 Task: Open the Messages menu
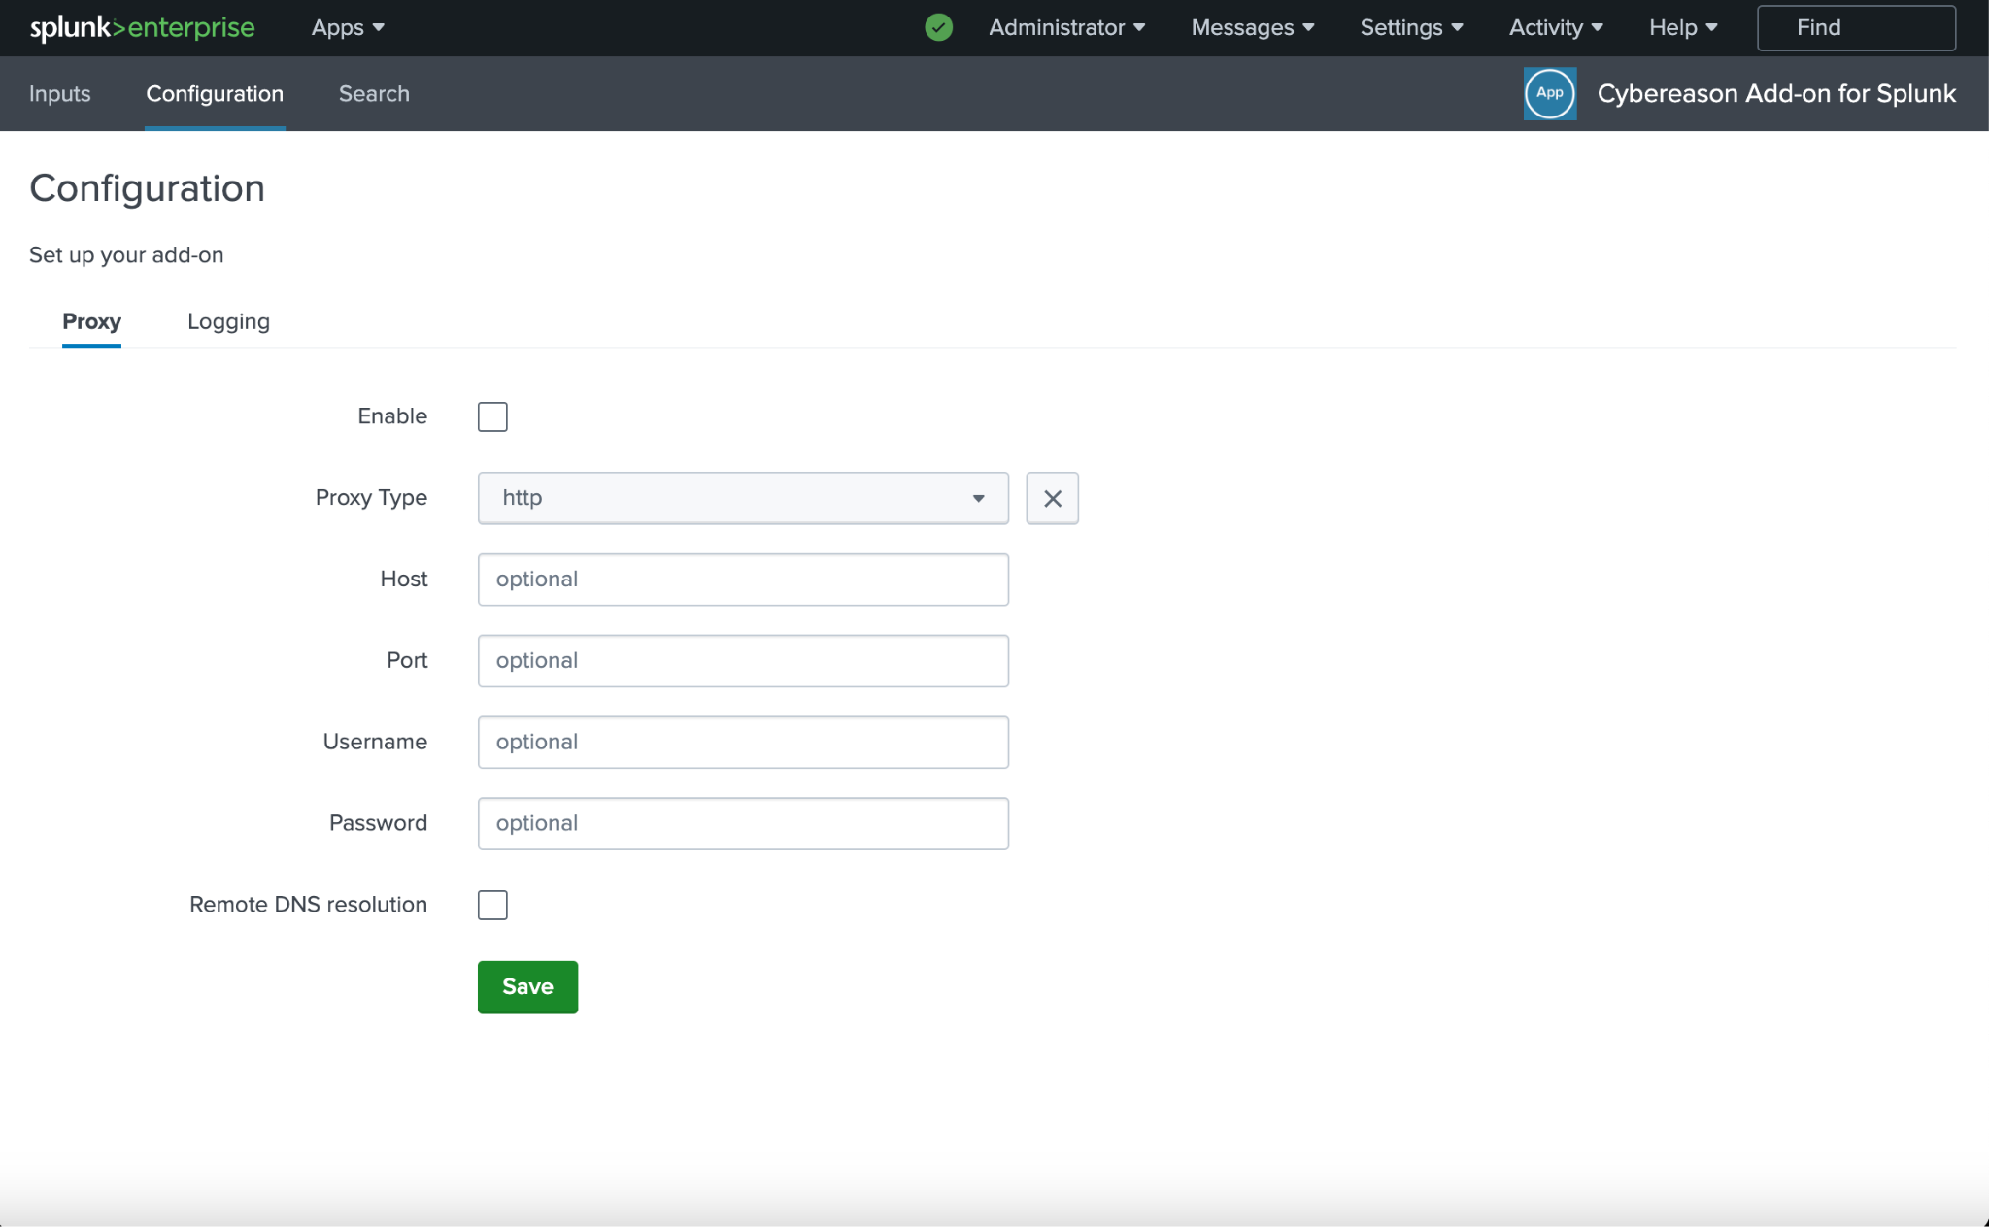[x=1253, y=27]
